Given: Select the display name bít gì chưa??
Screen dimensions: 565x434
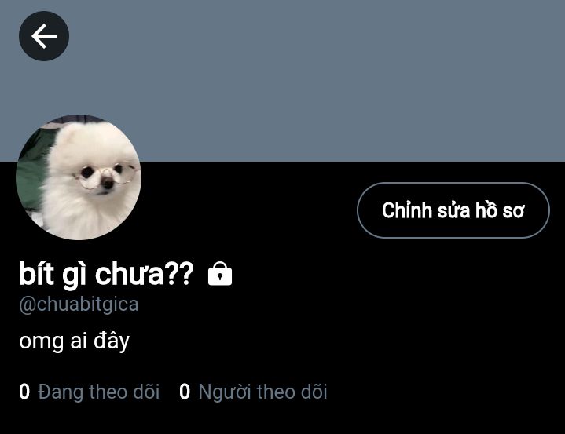Looking at the screenshot, I should point(107,274).
